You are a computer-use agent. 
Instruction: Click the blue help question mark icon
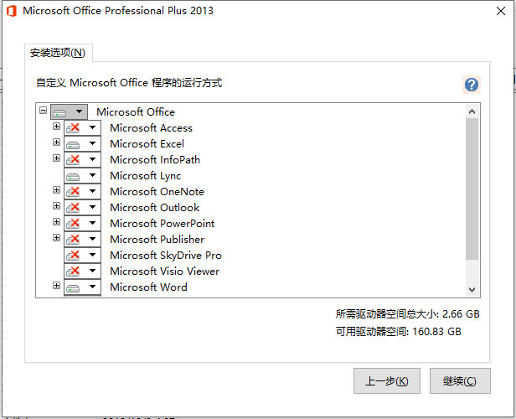click(472, 85)
